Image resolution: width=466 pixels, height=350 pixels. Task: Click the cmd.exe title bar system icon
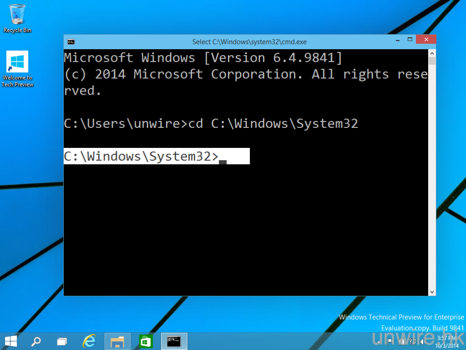coord(71,42)
